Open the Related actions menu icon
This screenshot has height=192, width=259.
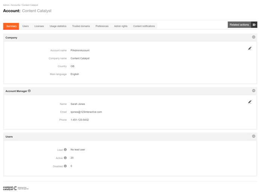click(254, 25)
